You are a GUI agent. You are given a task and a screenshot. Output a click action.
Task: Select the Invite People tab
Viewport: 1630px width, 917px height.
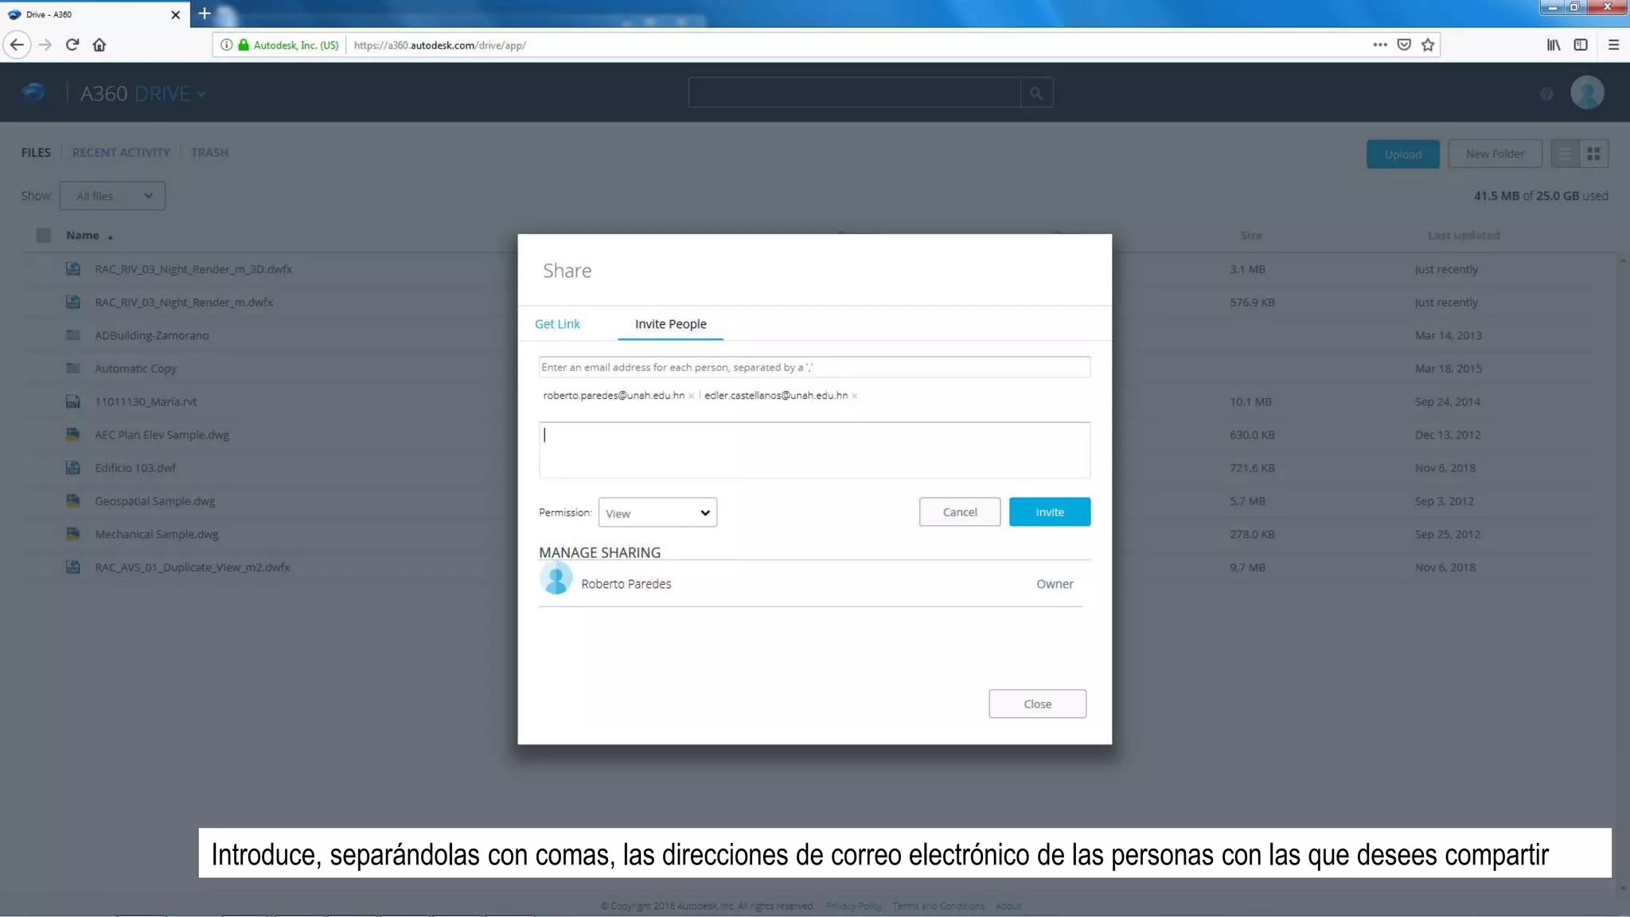tap(670, 324)
